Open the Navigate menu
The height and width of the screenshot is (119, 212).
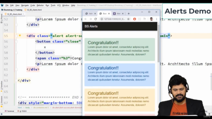pyautogui.click(x=25, y=5)
